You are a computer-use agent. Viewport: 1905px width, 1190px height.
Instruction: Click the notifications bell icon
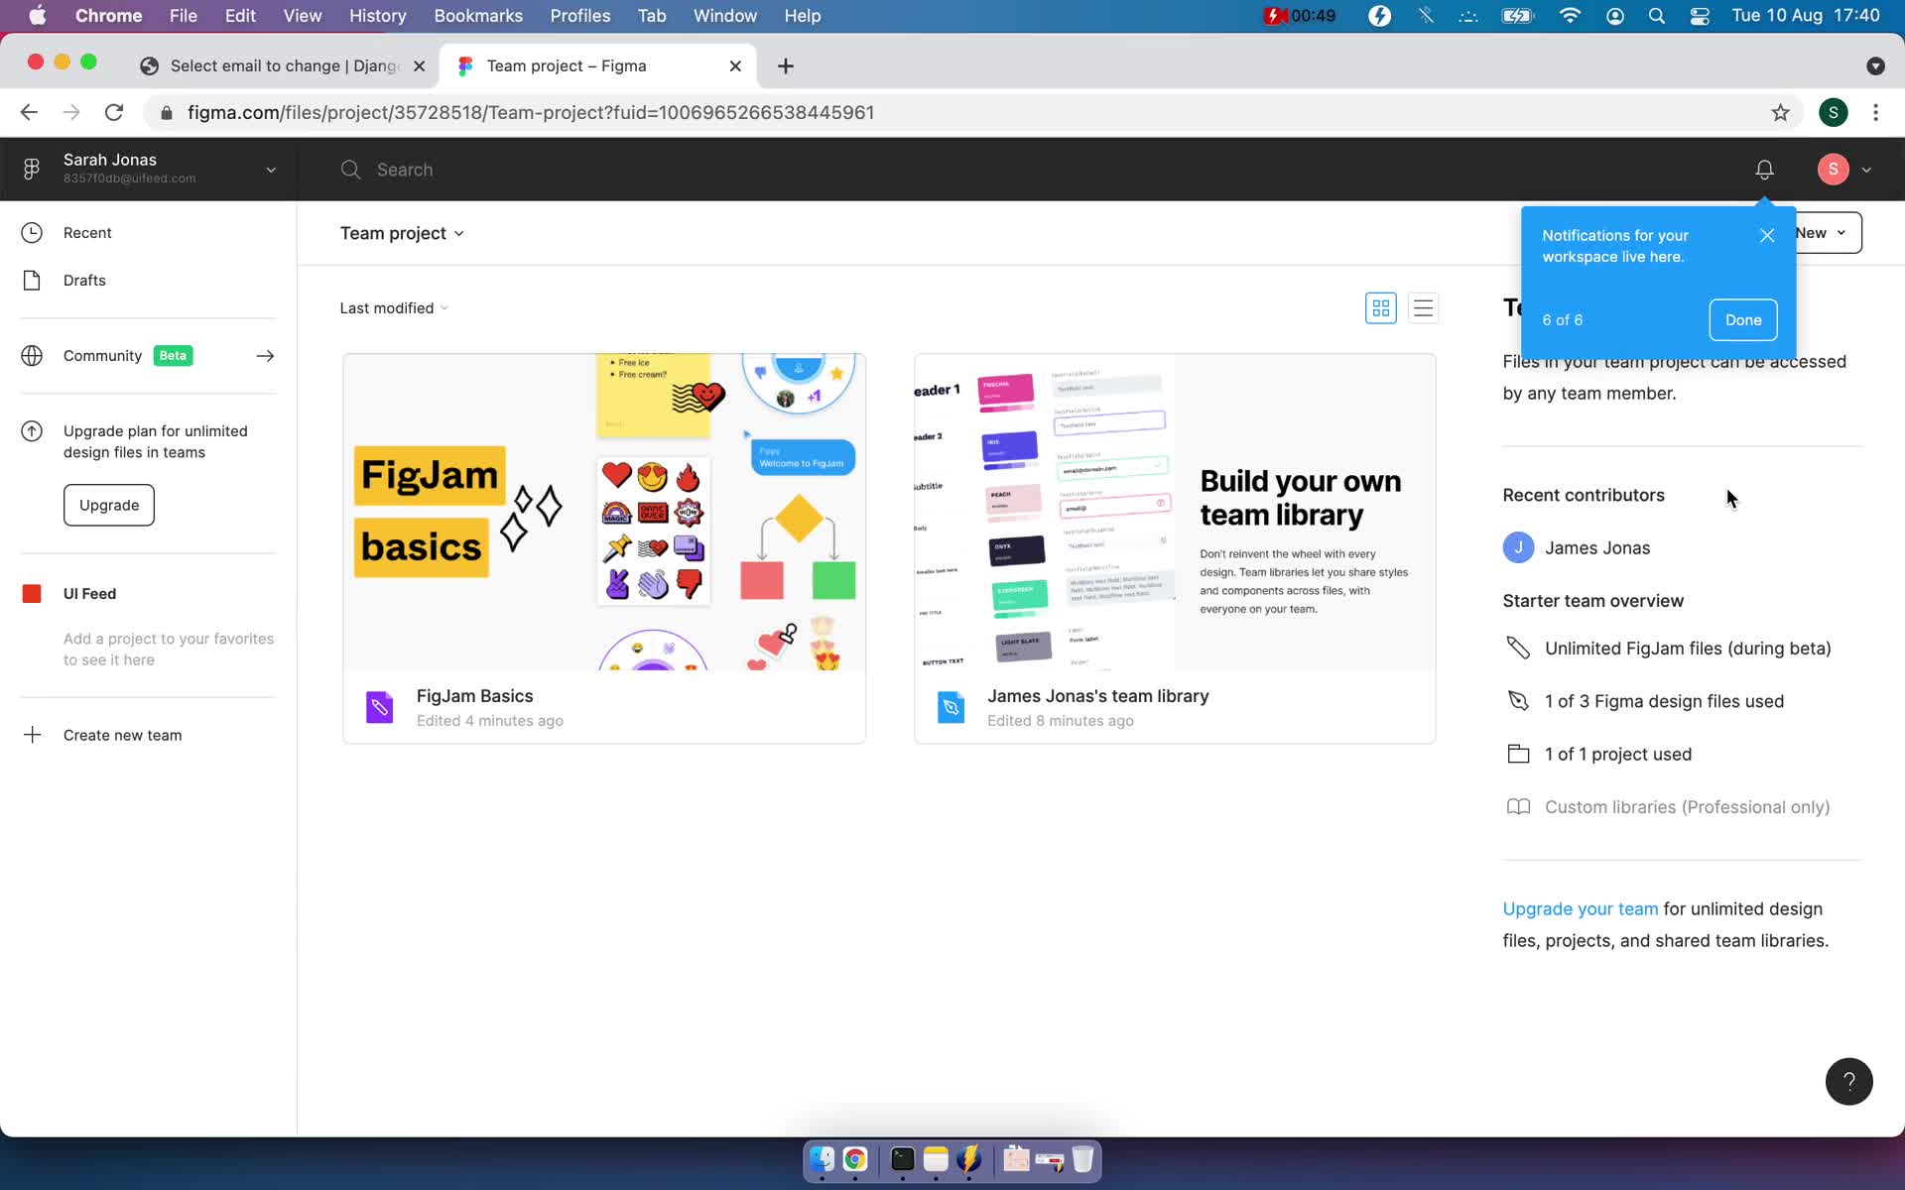(x=1764, y=169)
